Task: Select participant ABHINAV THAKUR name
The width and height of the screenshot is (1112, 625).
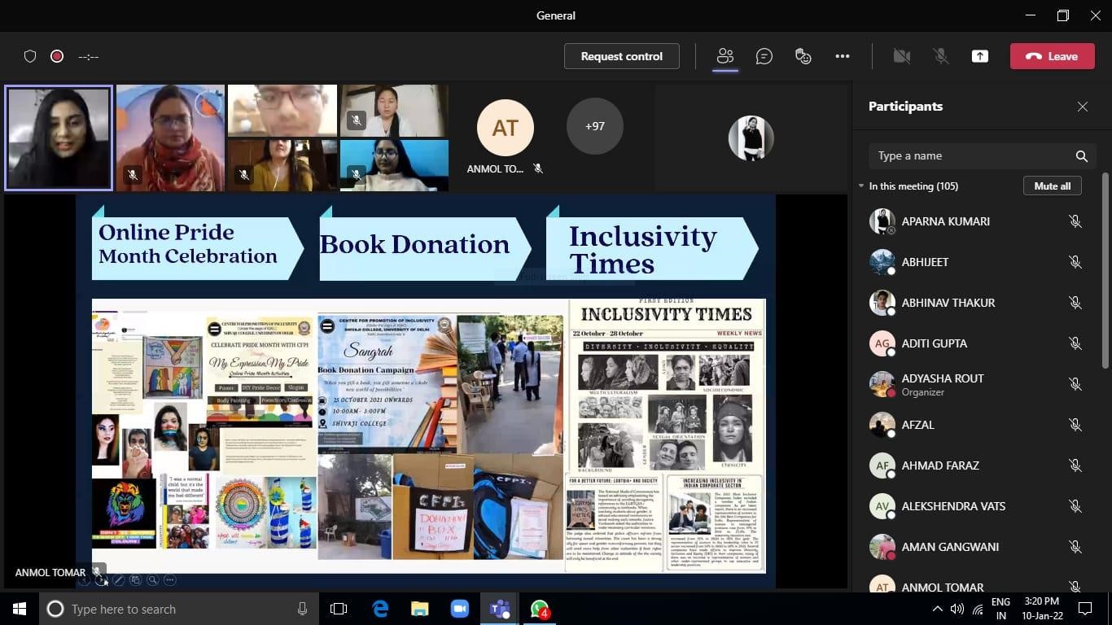Action: pos(948,303)
